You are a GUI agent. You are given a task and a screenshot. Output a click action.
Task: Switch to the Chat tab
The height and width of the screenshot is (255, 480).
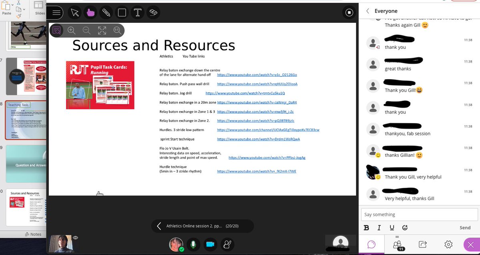click(x=371, y=244)
